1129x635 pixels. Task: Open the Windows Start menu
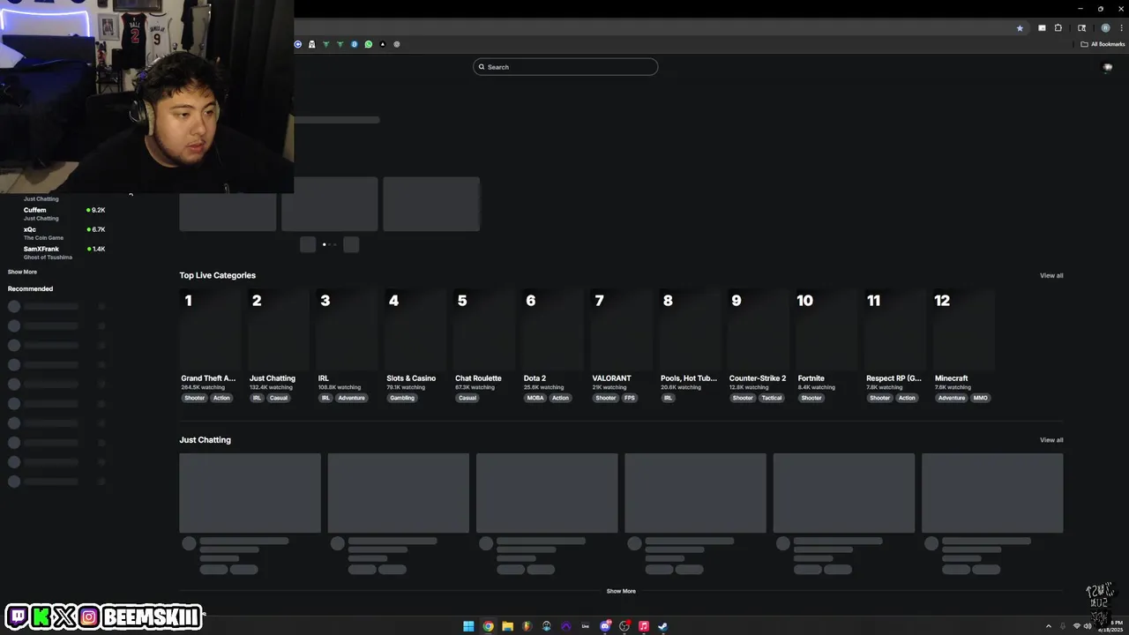[468, 626]
